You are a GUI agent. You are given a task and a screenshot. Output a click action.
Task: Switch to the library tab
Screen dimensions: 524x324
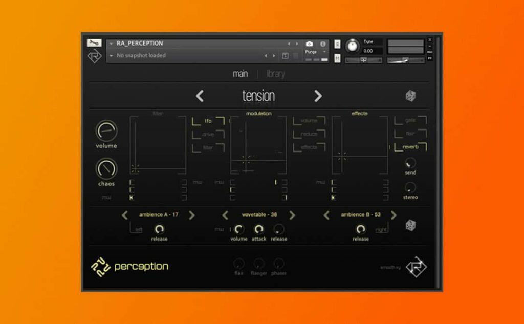(275, 74)
